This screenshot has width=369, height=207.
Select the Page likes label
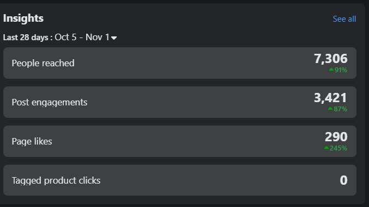click(32, 141)
